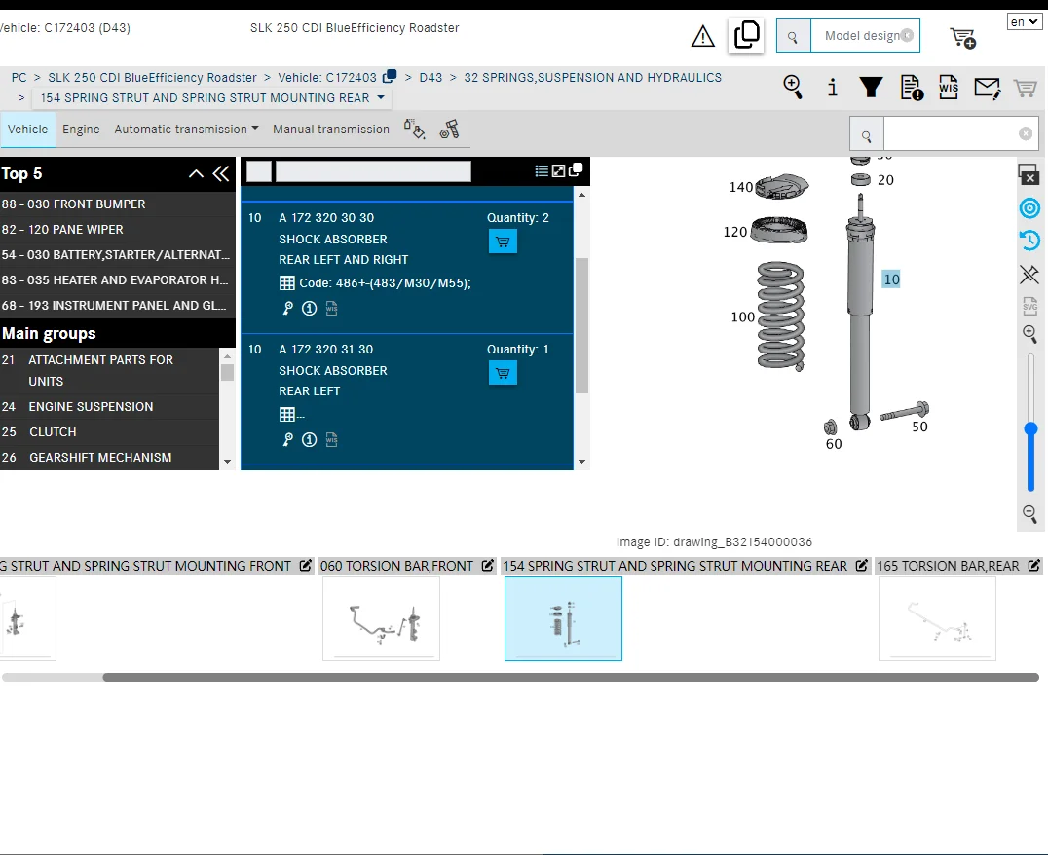Select the Manual transmission tab
Image resolution: width=1048 pixels, height=855 pixels.
click(331, 129)
